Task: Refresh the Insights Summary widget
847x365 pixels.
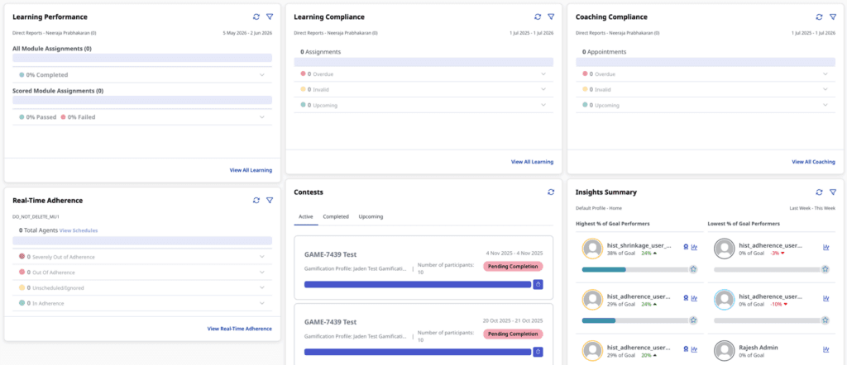Action: click(x=820, y=192)
